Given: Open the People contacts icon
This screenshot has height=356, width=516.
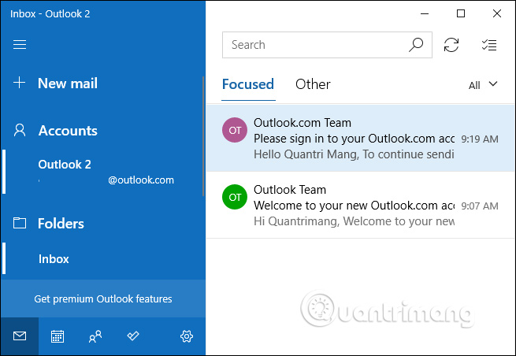Looking at the screenshot, I should point(95,336).
